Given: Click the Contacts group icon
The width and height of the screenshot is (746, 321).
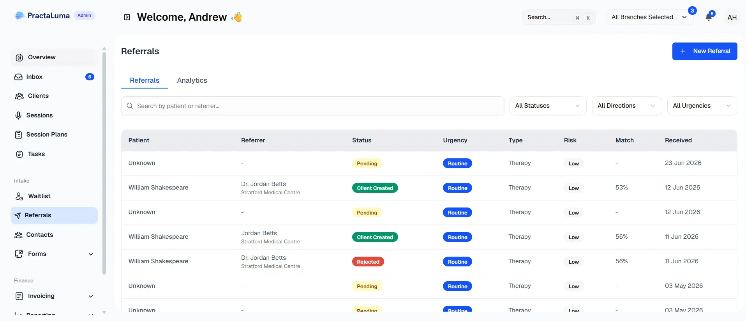Looking at the screenshot, I should (x=18, y=235).
